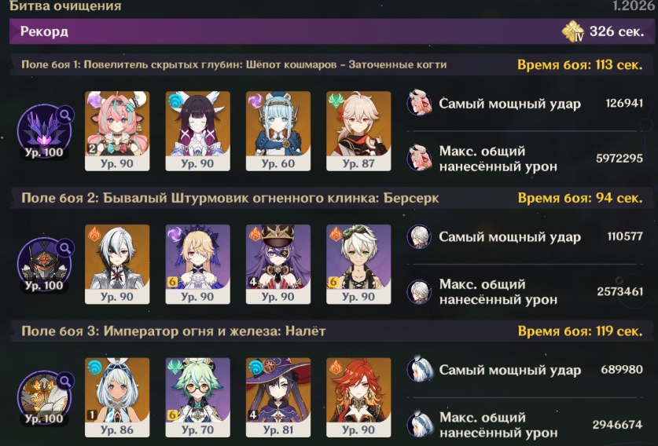Screen dimensions: 658x446
Task: Click the avatar beside 126941 strongest hit
Action: [419, 103]
